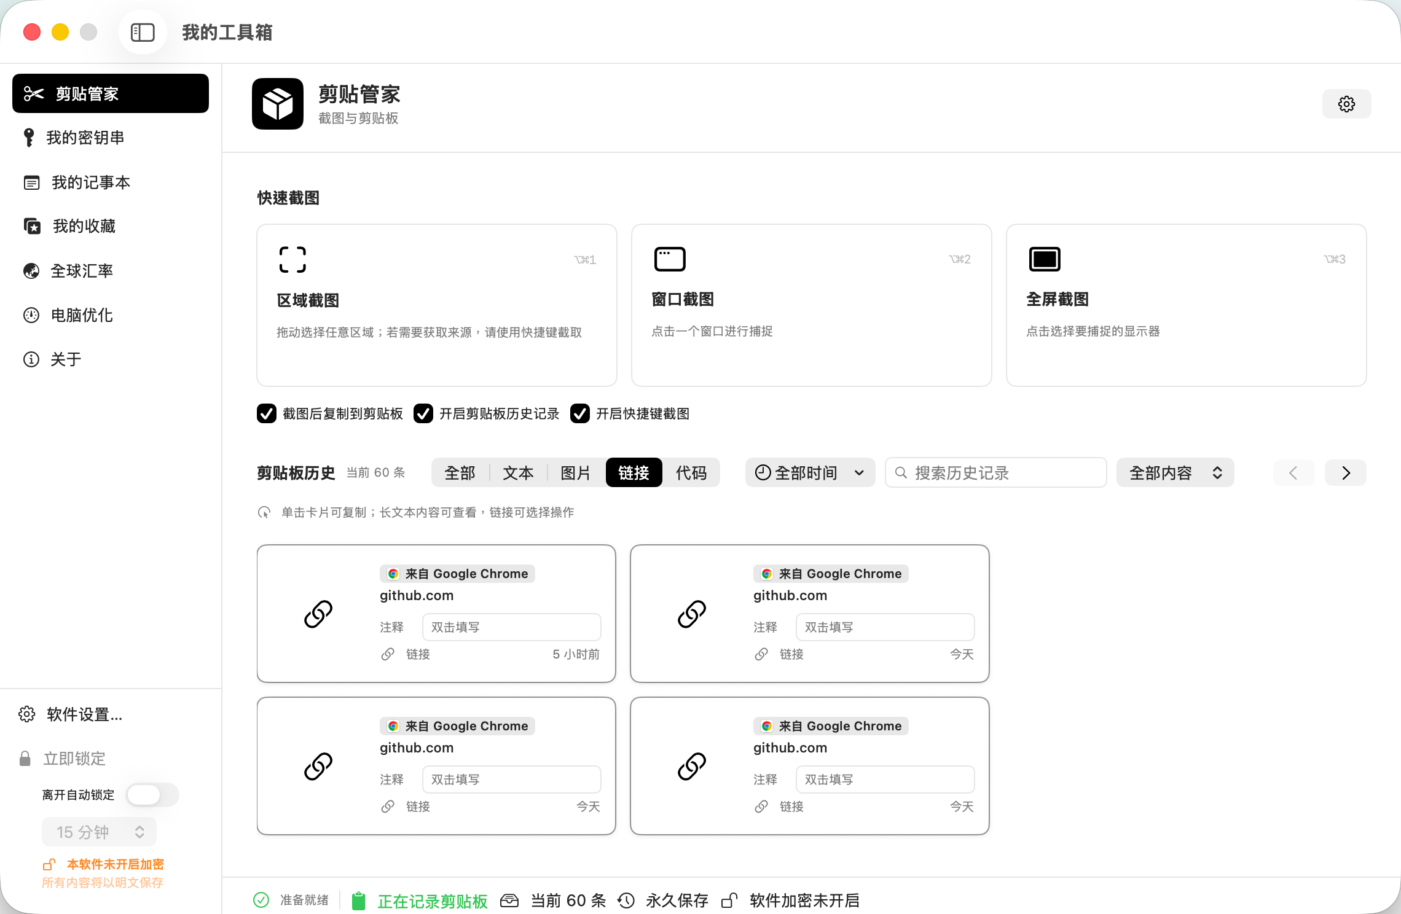Switch to the 文本 history tab
The height and width of the screenshot is (914, 1401).
pos(518,472)
